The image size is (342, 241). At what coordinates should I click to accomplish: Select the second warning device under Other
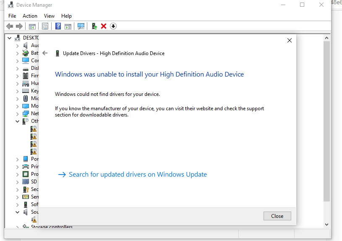click(x=34, y=136)
